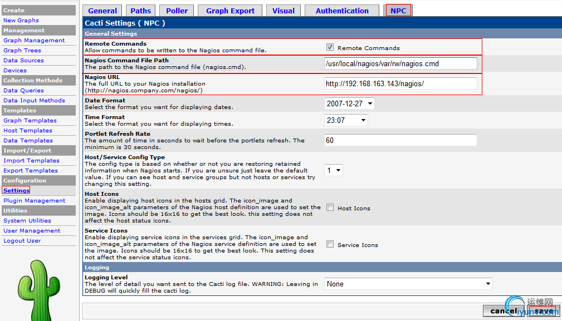Viewport: 562px width, 321px height.
Task: Click the Nagios URL input field
Action: coord(400,84)
